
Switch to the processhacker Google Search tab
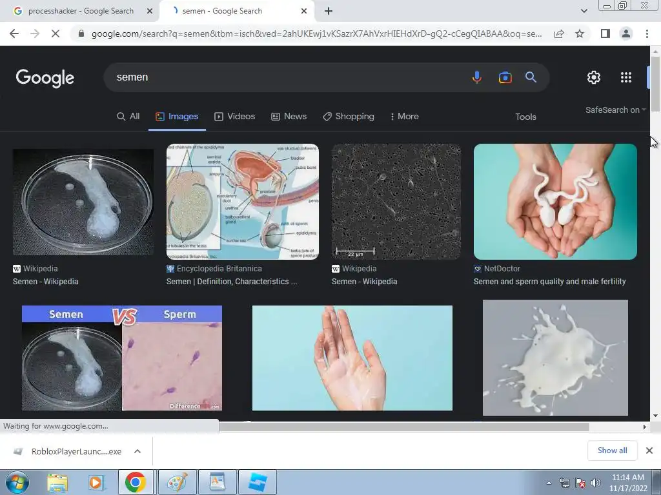80,12
